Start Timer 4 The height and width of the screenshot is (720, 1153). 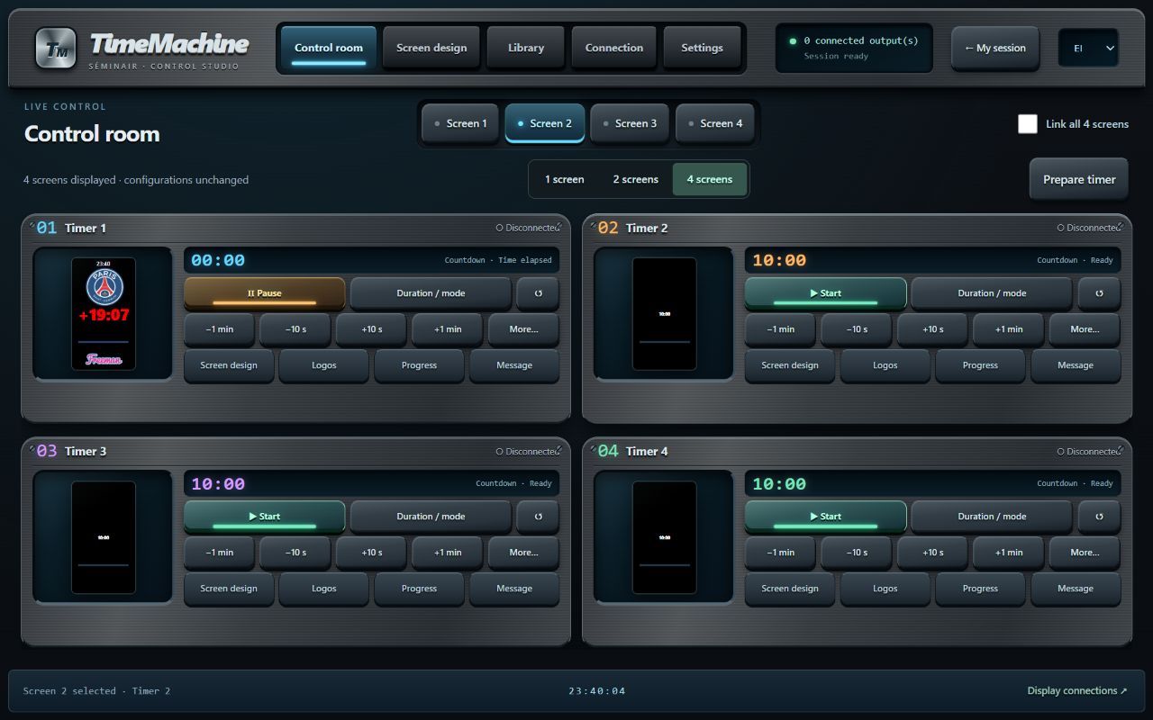click(826, 517)
